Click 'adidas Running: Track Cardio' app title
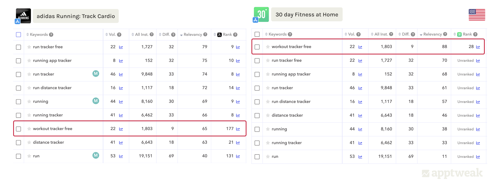Viewport: 493px width, 189px height. (76, 16)
